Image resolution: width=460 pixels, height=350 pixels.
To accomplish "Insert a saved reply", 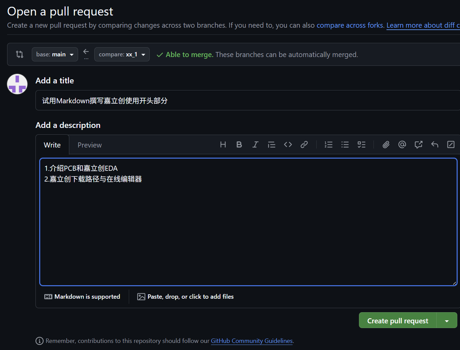I will point(435,145).
